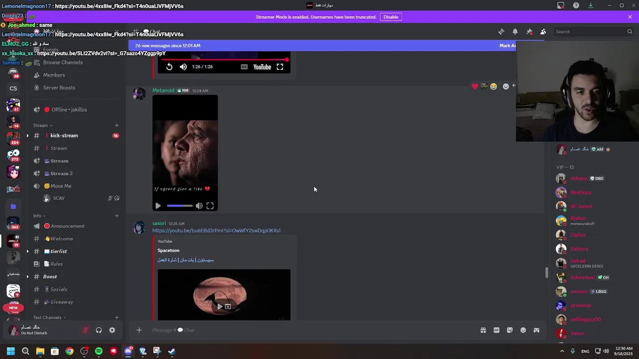Toggle the member list icon

tap(543, 31)
